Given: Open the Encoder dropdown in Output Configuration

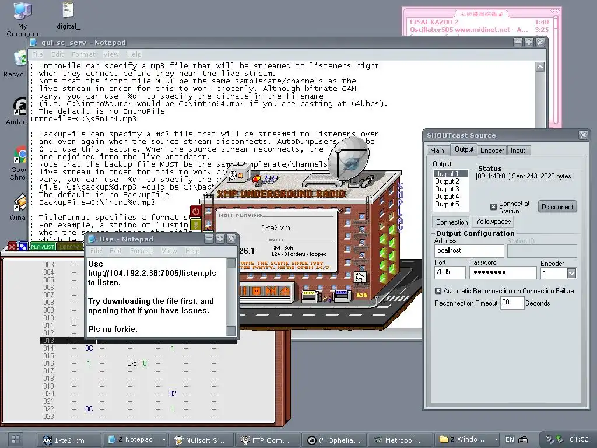Looking at the screenshot, I should click(571, 273).
